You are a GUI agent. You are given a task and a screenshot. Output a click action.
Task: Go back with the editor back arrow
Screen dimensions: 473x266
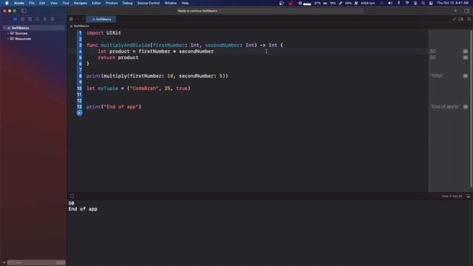point(78,19)
